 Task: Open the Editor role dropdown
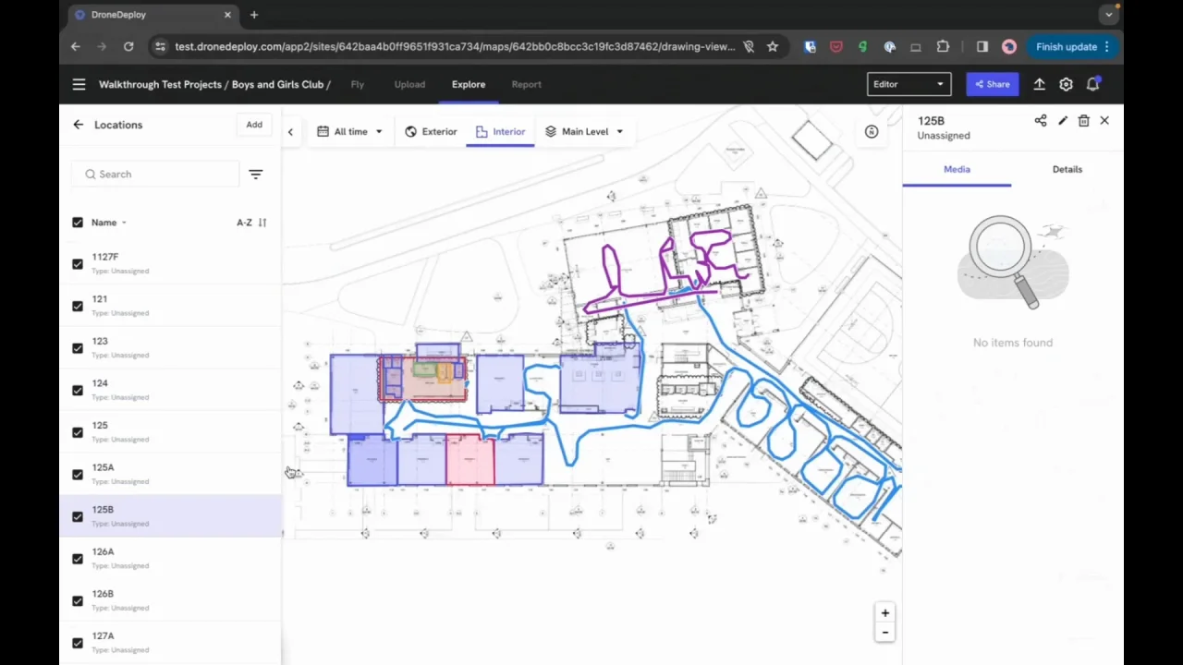pos(909,84)
